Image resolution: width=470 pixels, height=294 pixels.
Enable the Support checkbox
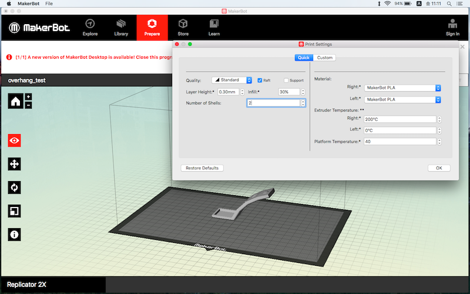[286, 81]
